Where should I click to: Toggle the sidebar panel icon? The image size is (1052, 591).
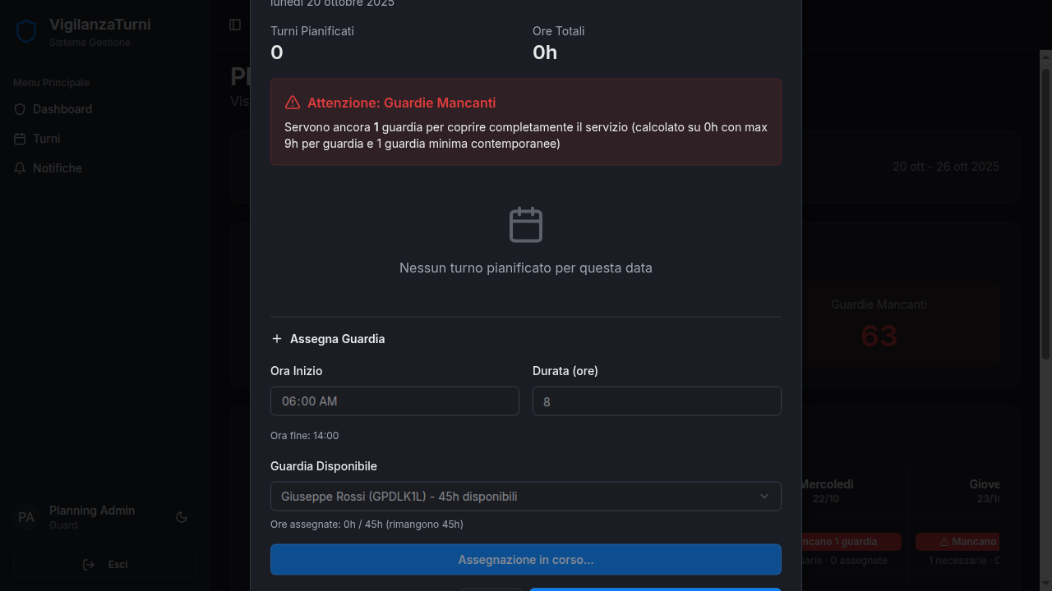pyautogui.click(x=235, y=25)
